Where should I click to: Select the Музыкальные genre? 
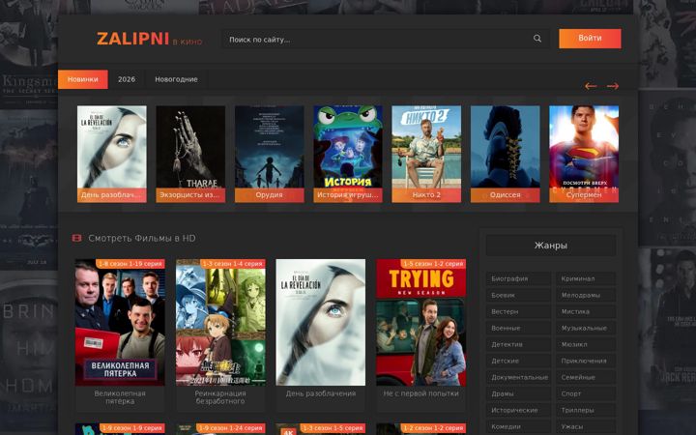(586, 328)
